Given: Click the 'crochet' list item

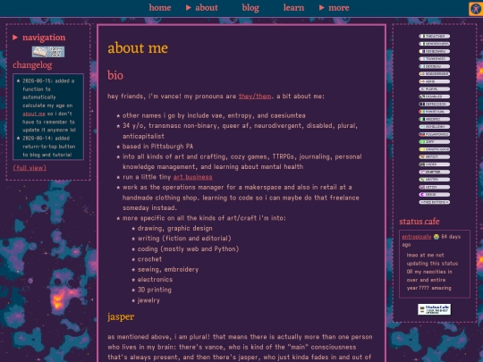Looking at the screenshot, I should 149,259.
